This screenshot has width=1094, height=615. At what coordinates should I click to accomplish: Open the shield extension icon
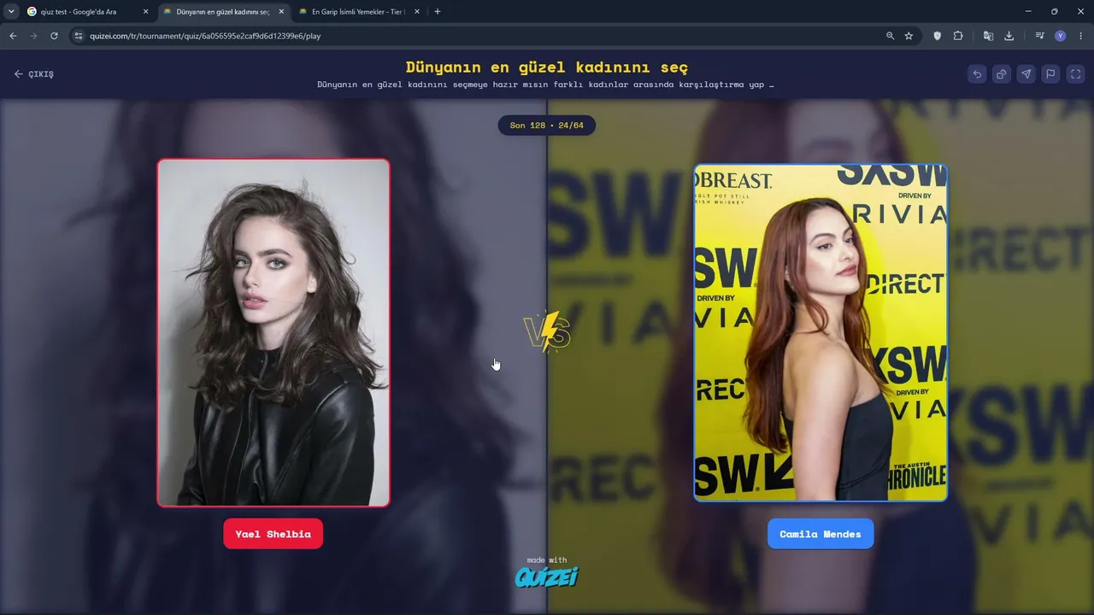[938, 36]
